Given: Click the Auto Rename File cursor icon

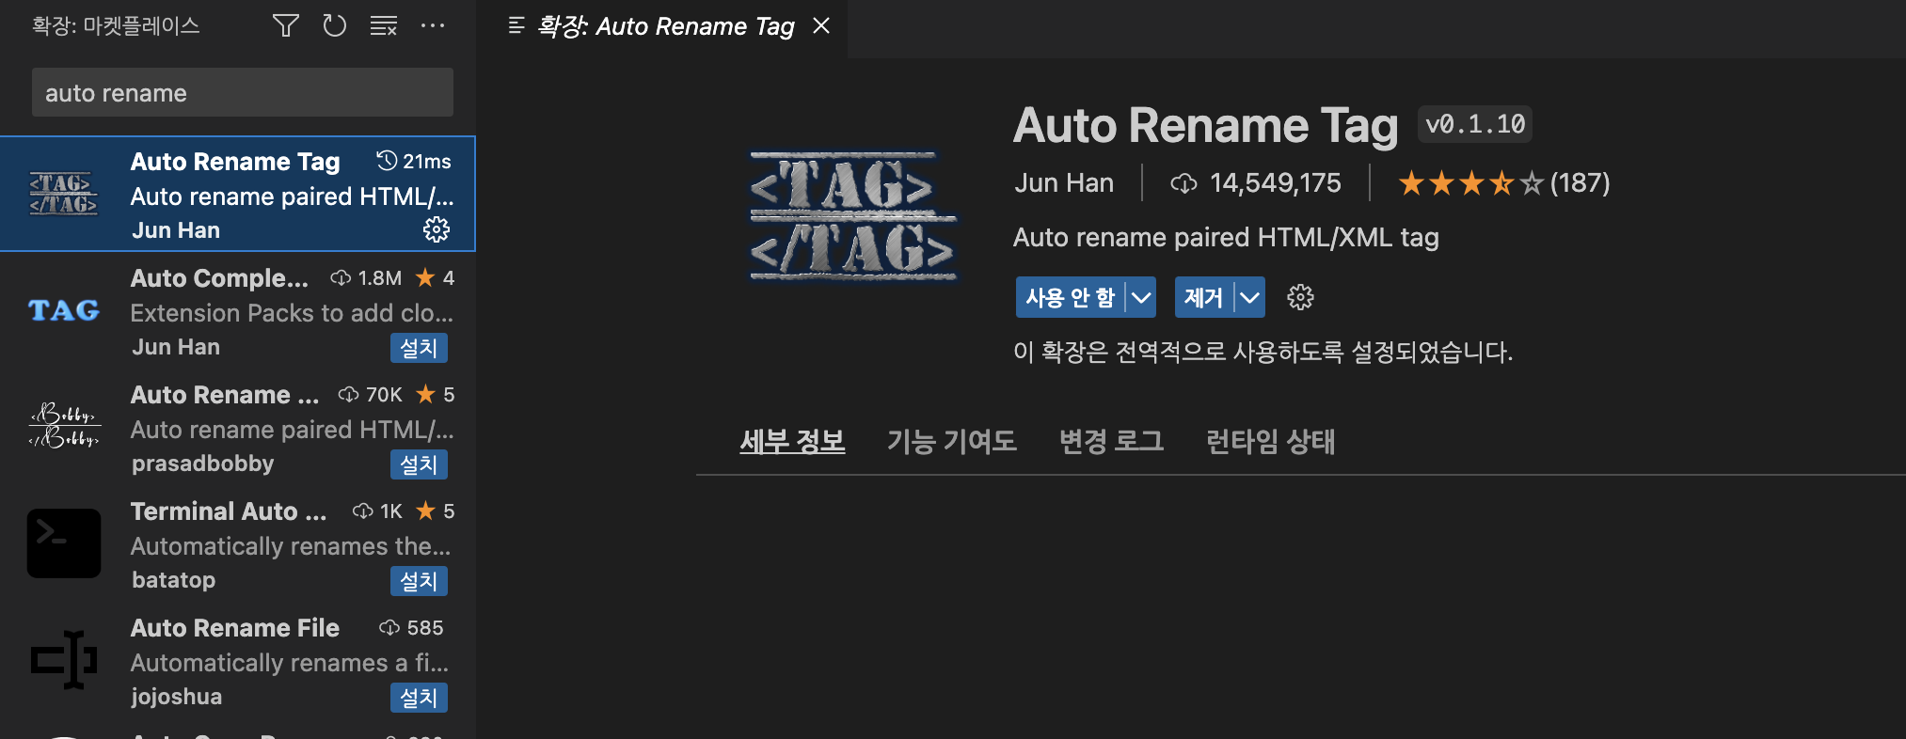Looking at the screenshot, I should pyautogui.click(x=64, y=660).
